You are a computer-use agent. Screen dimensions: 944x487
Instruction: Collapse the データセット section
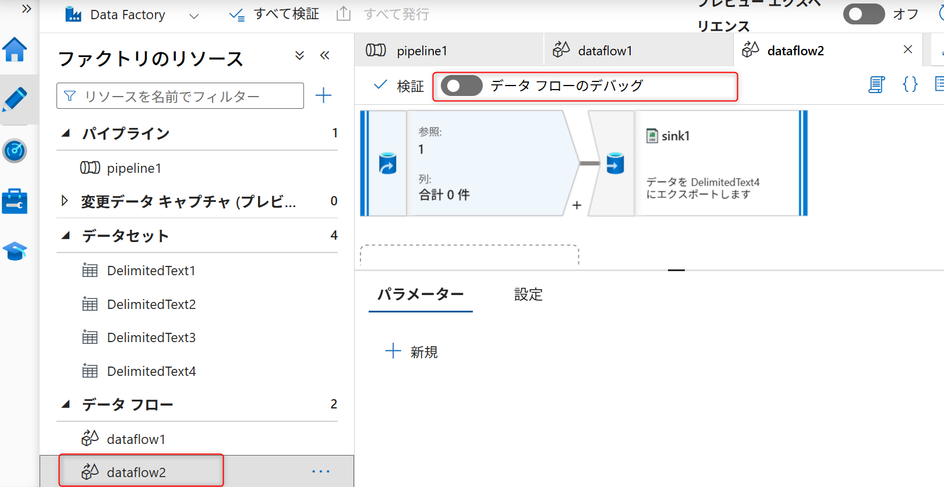point(66,236)
